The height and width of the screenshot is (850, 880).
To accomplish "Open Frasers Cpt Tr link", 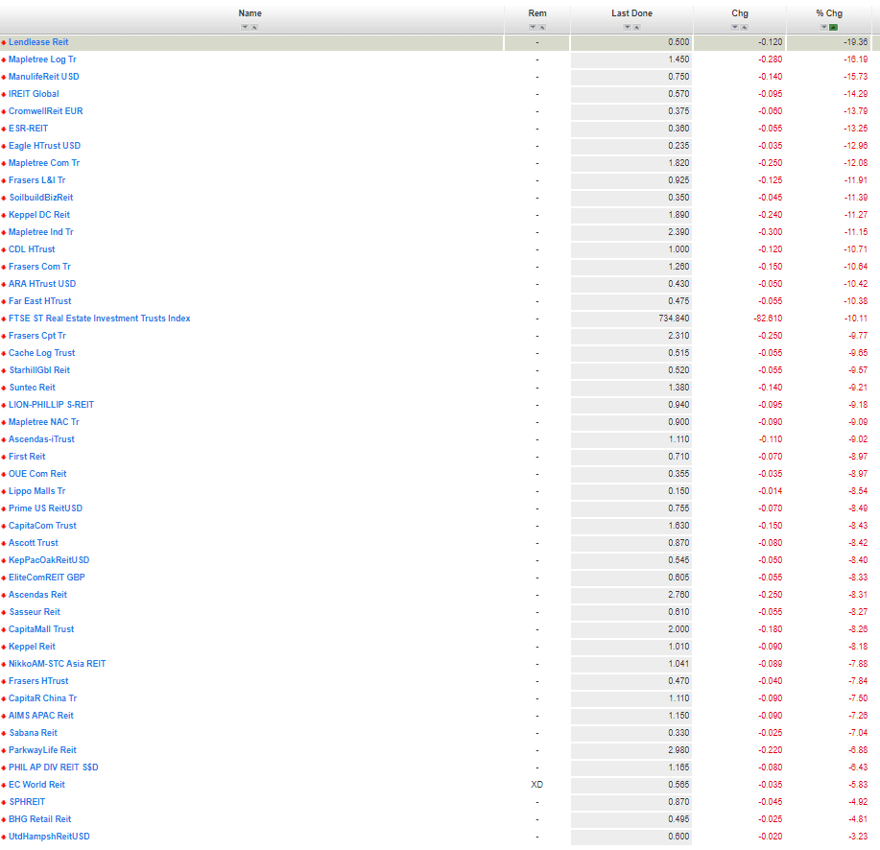I will (x=37, y=336).
